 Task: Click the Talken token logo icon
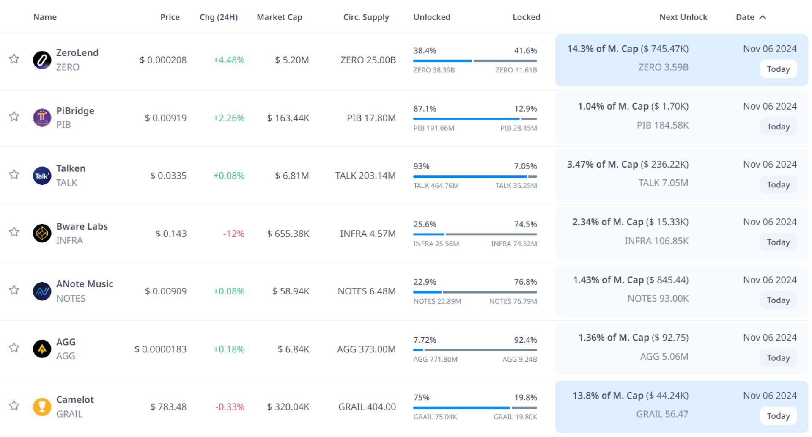point(42,176)
